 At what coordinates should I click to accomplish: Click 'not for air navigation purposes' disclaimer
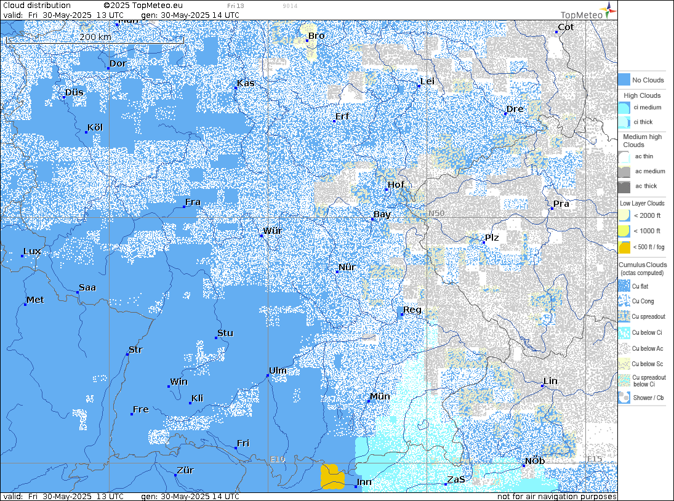pyautogui.click(x=556, y=496)
